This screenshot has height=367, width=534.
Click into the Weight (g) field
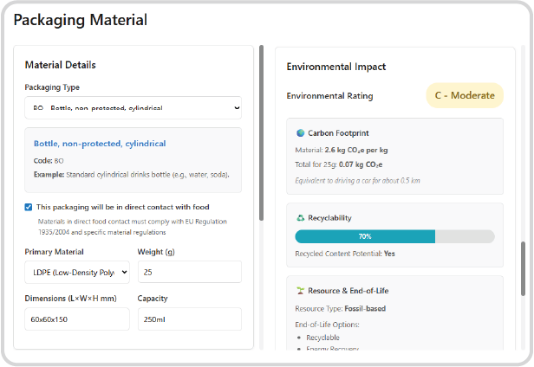189,273
